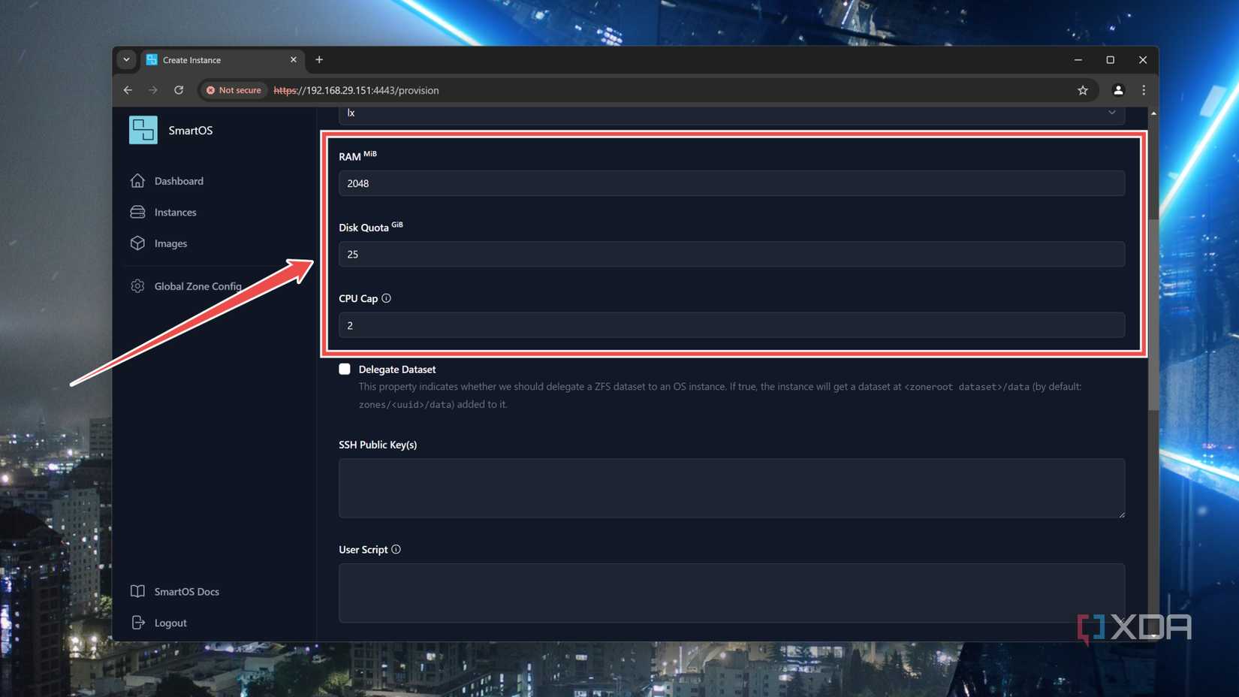Image resolution: width=1239 pixels, height=697 pixels.
Task: Focus the RAM MiB input field
Action: (731, 183)
